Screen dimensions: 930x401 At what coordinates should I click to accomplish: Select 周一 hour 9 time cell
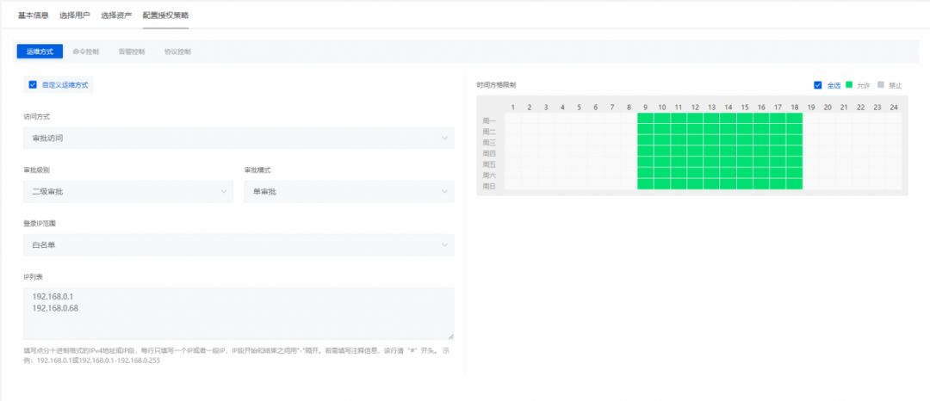(645, 119)
